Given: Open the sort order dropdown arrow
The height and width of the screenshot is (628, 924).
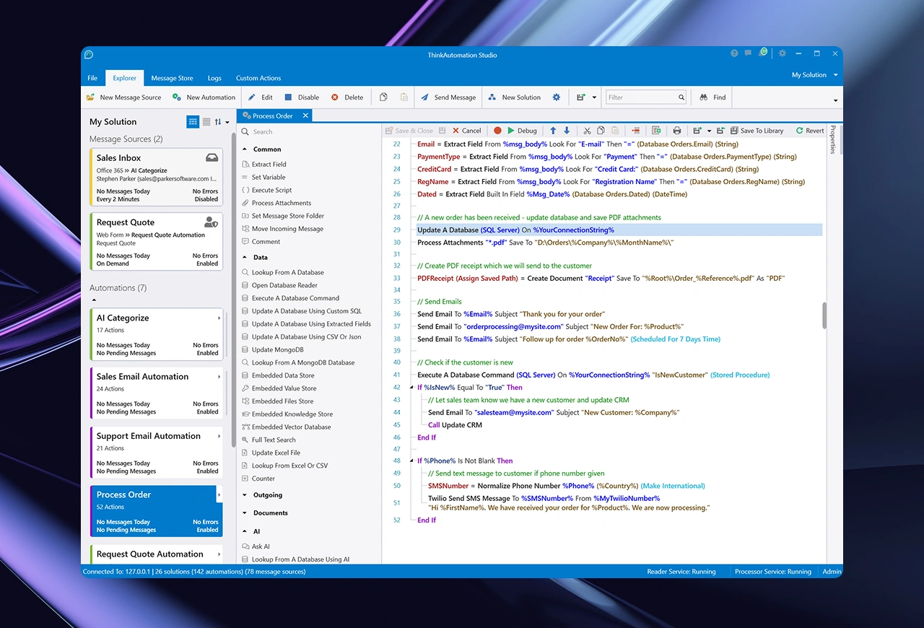Looking at the screenshot, I should 227,123.
